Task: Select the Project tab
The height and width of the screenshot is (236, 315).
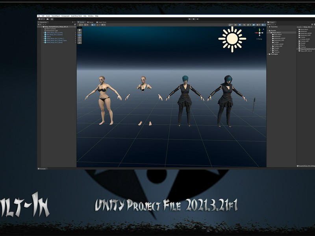Action: click(x=271, y=22)
